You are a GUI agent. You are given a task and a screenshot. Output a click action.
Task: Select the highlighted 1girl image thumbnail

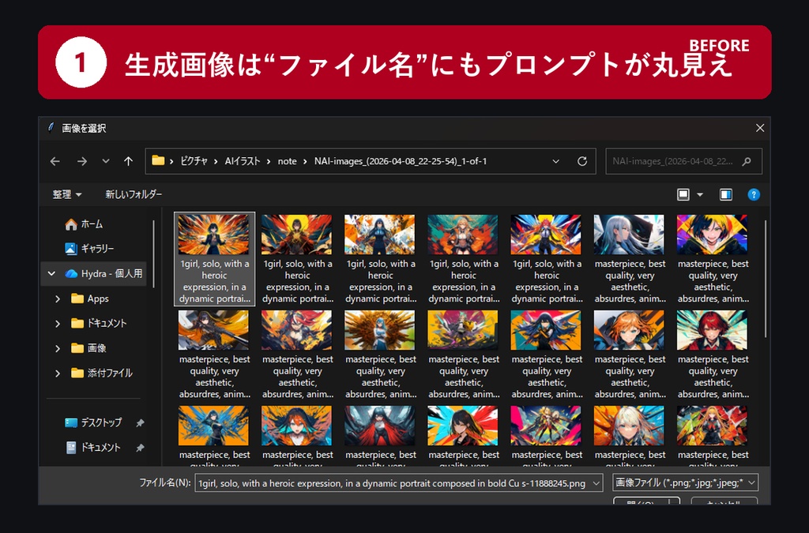[x=214, y=259]
